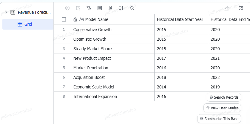Open the fill color bucket icon
Screen dimensions: 250x124
point(132,8)
